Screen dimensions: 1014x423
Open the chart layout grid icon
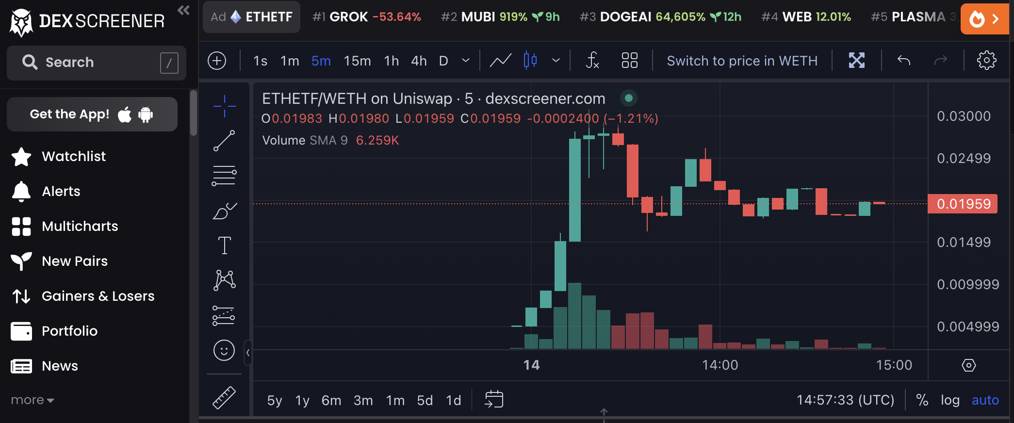pos(630,61)
